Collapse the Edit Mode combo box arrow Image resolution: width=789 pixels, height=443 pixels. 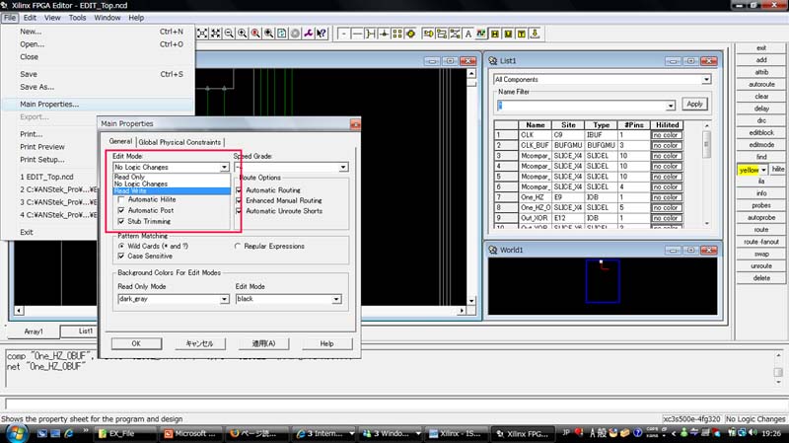[x=225, y=167]
